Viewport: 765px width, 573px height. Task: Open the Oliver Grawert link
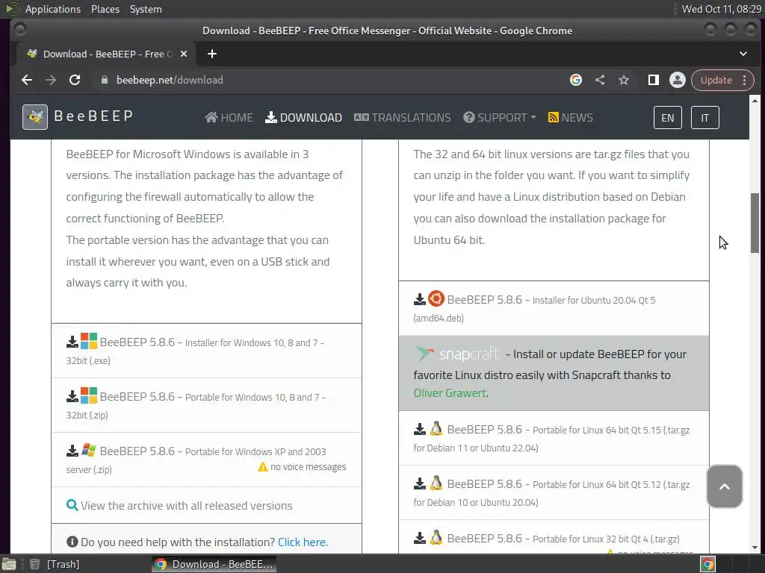(450, 392)
